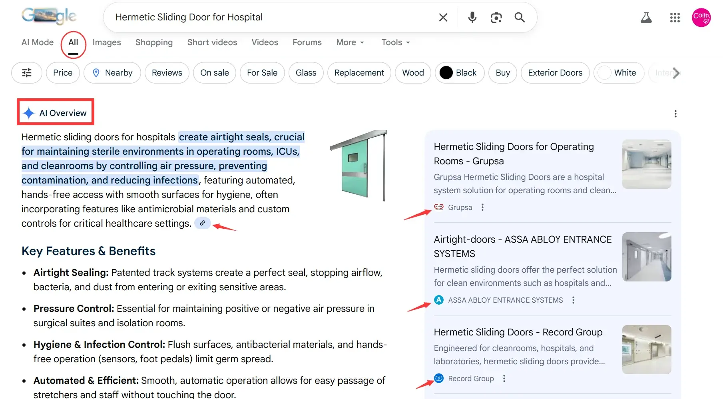
Task: Clear the search box text
Action: 443,18
